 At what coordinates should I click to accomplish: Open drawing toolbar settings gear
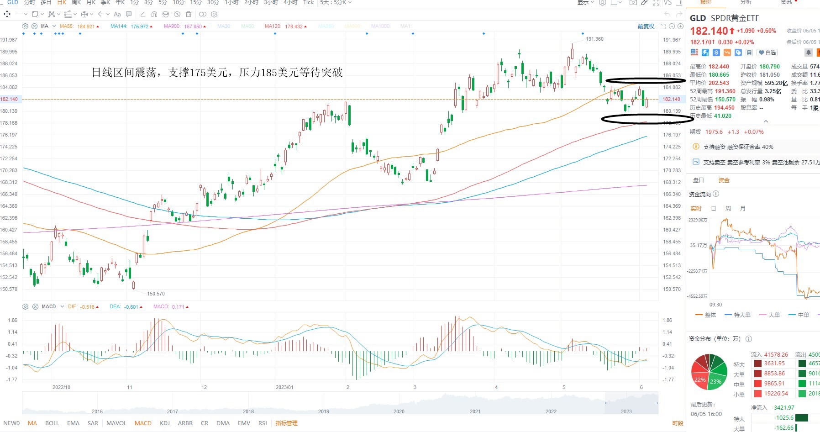pyautogui.click(x=214, y=14)
